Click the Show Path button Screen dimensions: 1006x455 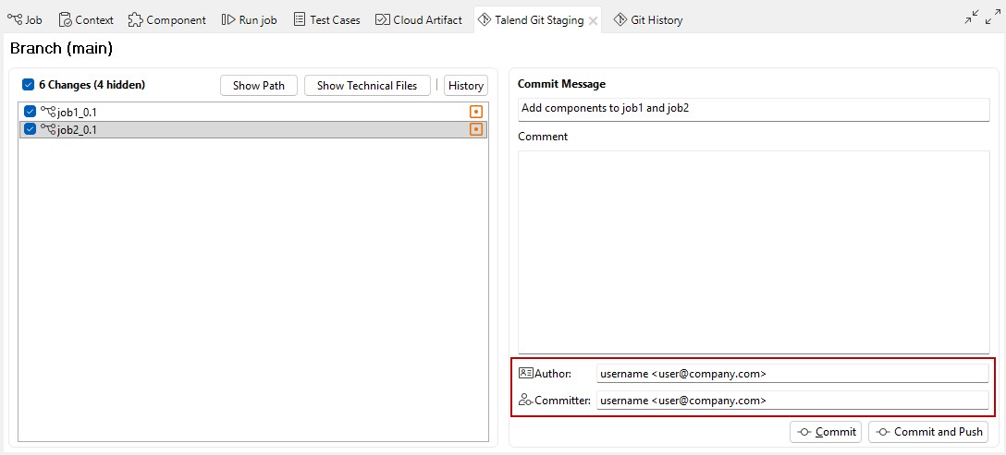(x=259, y=85)
